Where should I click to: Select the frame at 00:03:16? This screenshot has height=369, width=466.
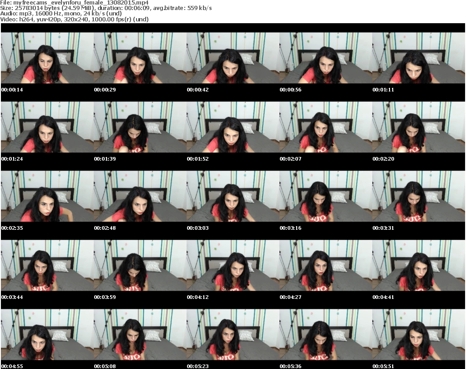tap(326, 197)
